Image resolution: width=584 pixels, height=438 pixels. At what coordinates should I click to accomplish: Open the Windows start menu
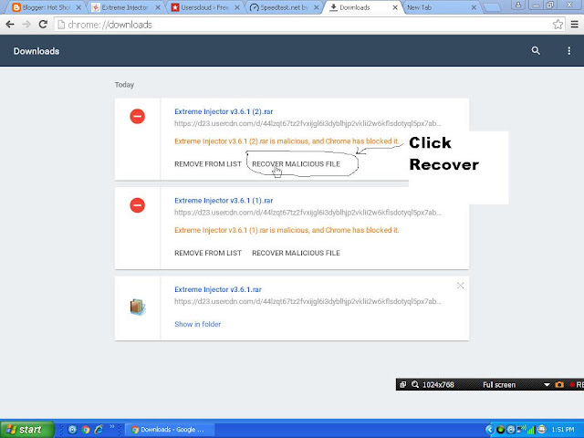pos(26,430)
